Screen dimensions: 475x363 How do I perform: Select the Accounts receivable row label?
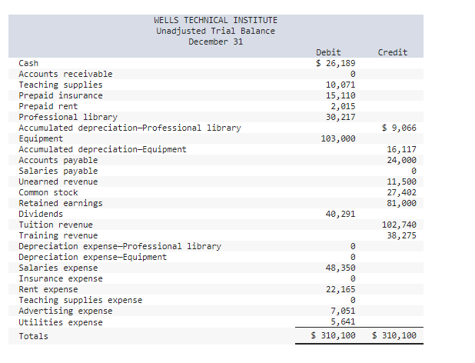click(x=65, y=74)
